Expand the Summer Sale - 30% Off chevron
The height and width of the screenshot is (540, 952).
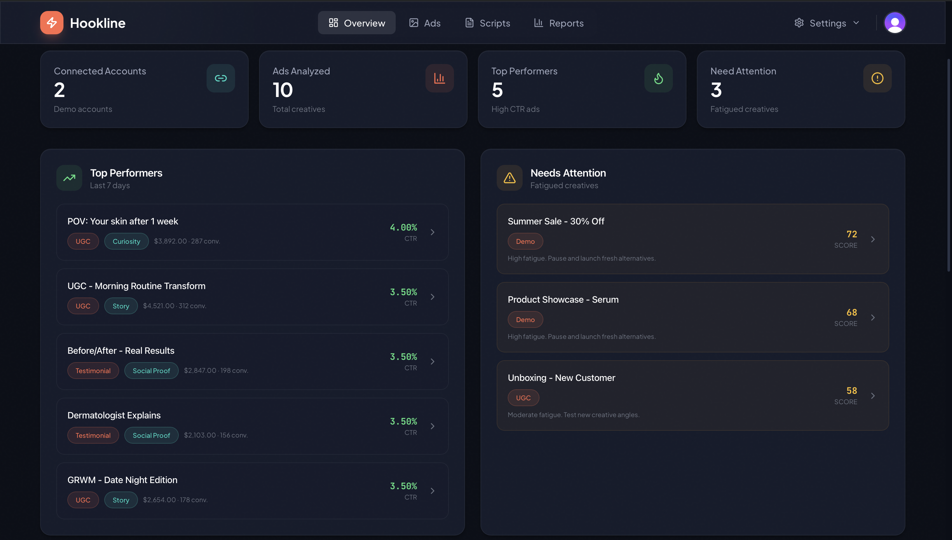point(873,239)
